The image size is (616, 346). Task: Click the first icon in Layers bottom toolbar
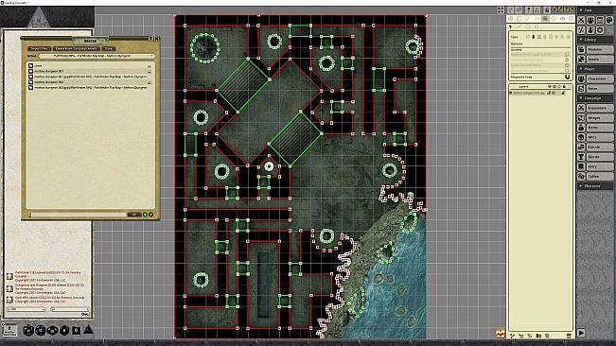pyautogui.click(x=513, y=336)
